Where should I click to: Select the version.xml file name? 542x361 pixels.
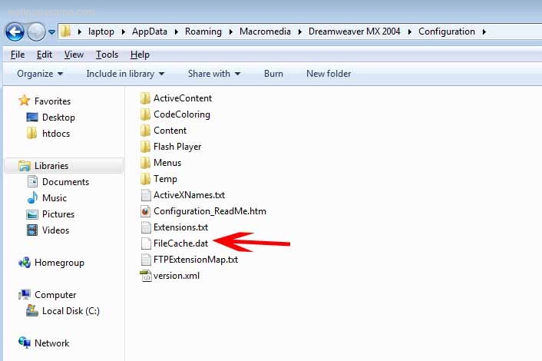tap(177, 276)
